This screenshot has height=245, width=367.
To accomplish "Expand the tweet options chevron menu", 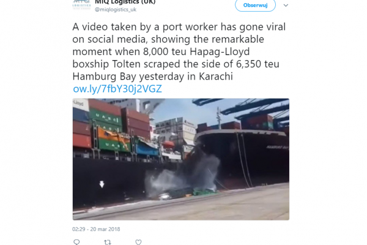I will [x=286, y=5].
